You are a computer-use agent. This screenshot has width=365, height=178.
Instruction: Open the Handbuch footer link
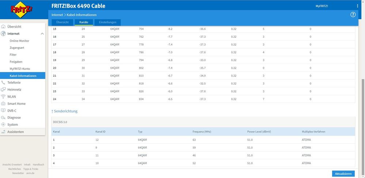[x=38, y=164]
